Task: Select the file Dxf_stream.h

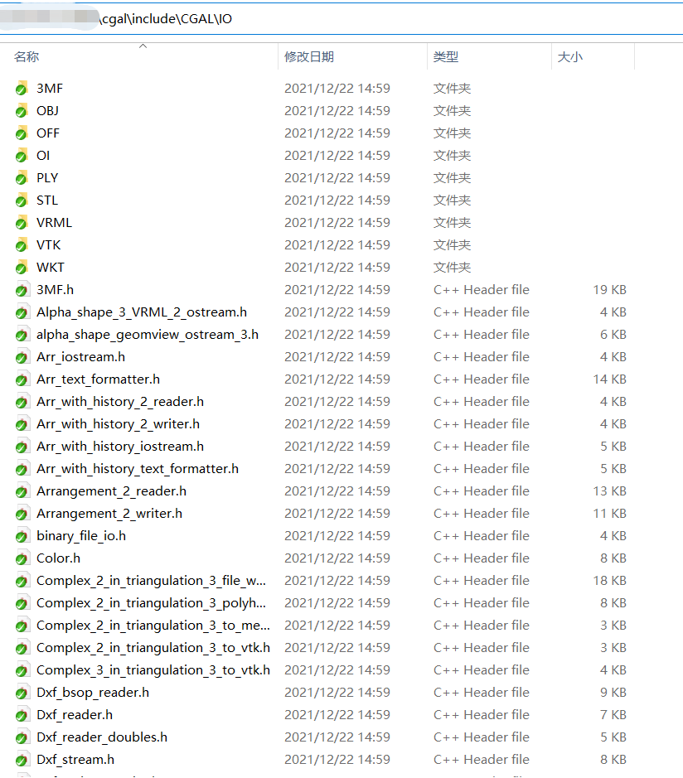Action: (x=75, y=759)
